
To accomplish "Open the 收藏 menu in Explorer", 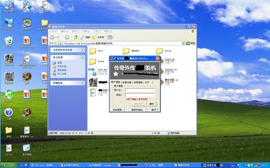I will 86,31.
